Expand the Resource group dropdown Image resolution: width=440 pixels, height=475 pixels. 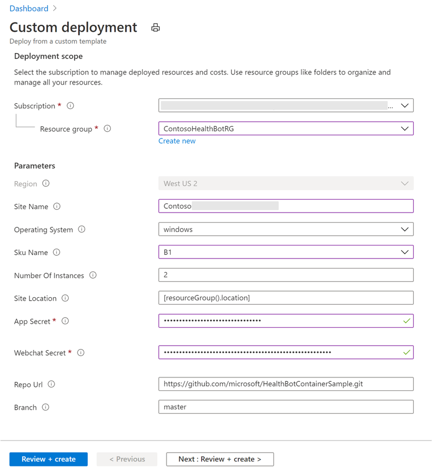[x=286, y=128]
